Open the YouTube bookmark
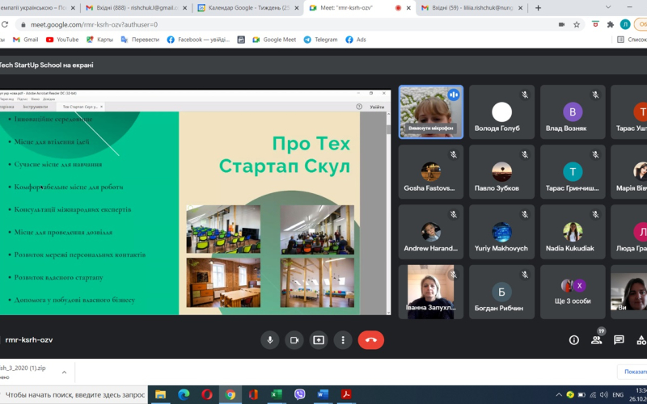Image resolution: width=647 pixels, height=404 pixels. point(62,40)
